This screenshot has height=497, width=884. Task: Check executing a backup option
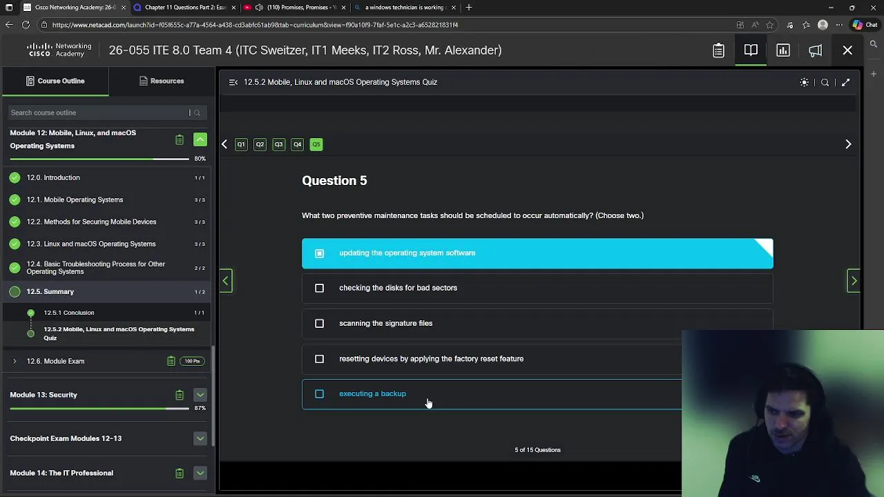[319, 394]
